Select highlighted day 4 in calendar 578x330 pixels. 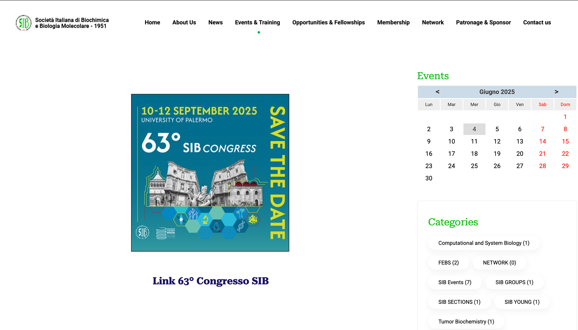(474, 129)
